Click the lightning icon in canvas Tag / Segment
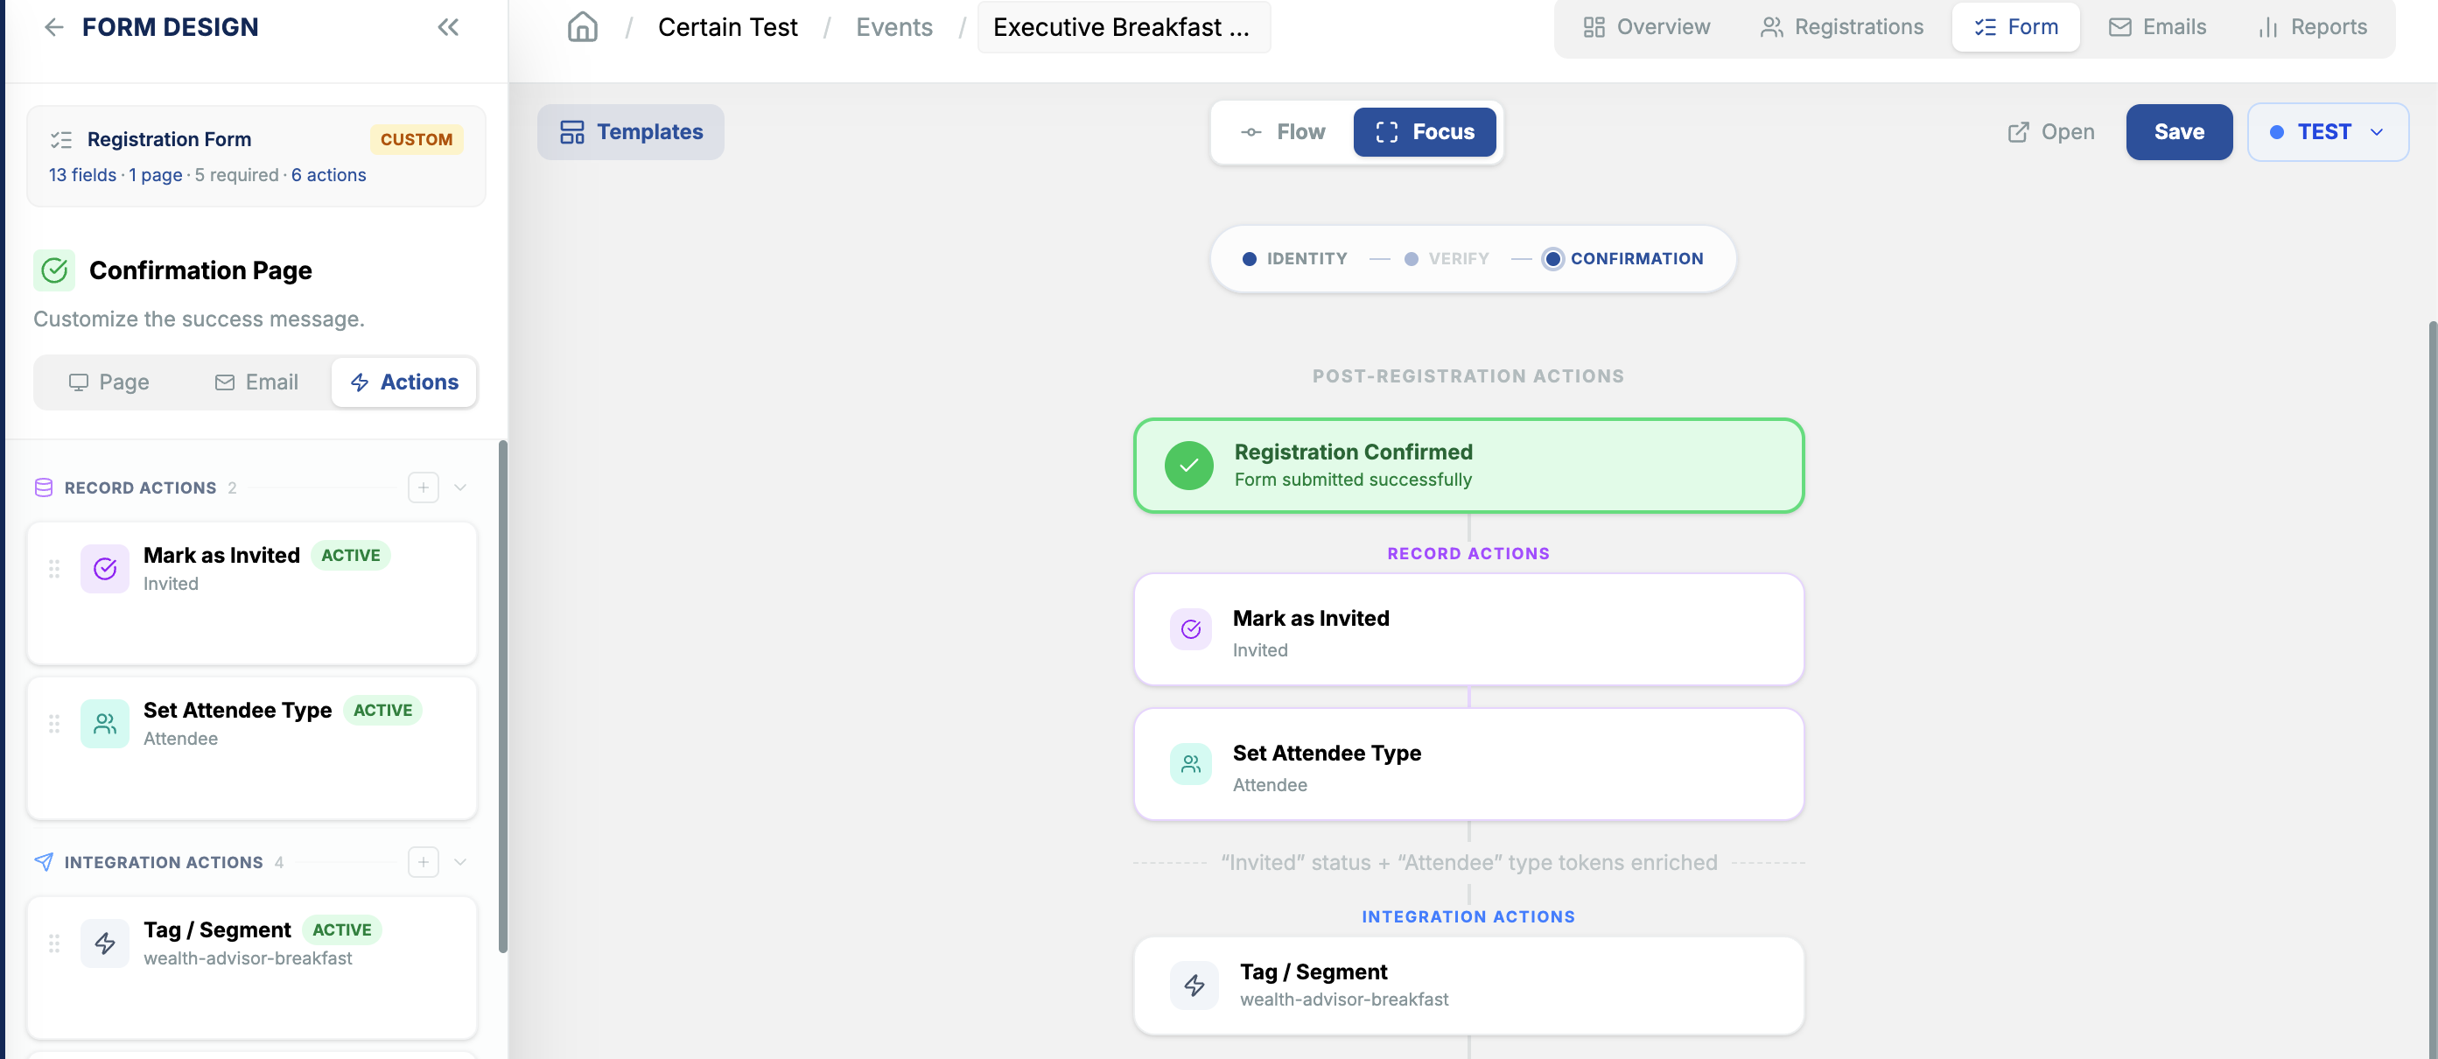Image resolution: width=2438 pixels, height=1059 pixels. tap(1194, 985)
